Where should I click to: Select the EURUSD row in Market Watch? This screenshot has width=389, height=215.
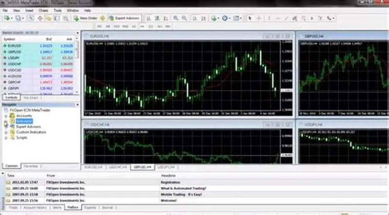coord(39,46)
